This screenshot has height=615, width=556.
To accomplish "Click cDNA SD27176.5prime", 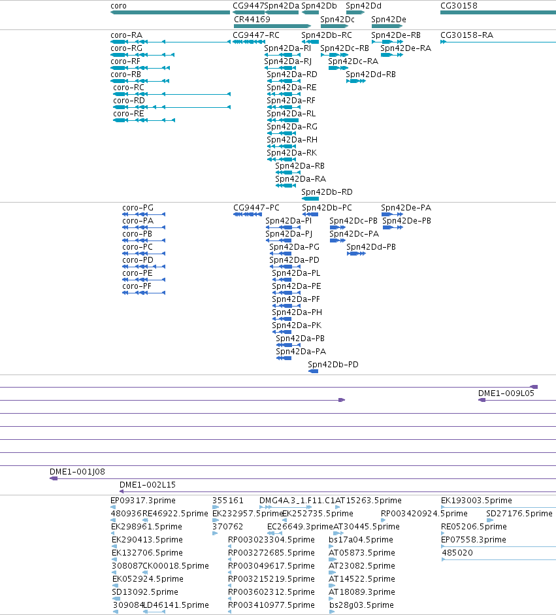I will 490,520.
